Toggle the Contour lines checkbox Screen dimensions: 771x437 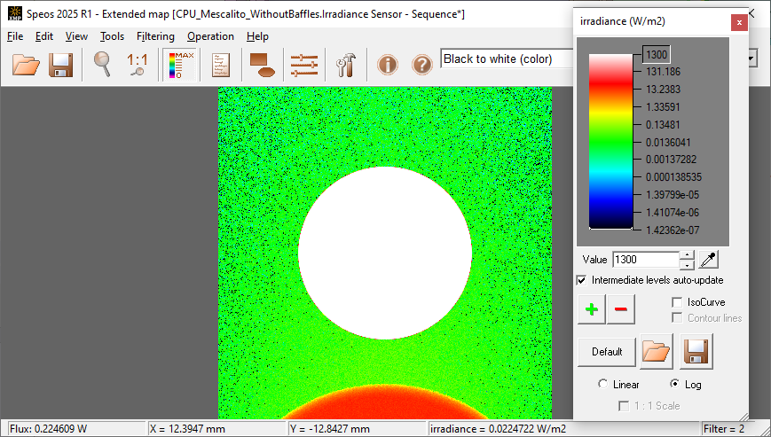click(x=677, y=318)
